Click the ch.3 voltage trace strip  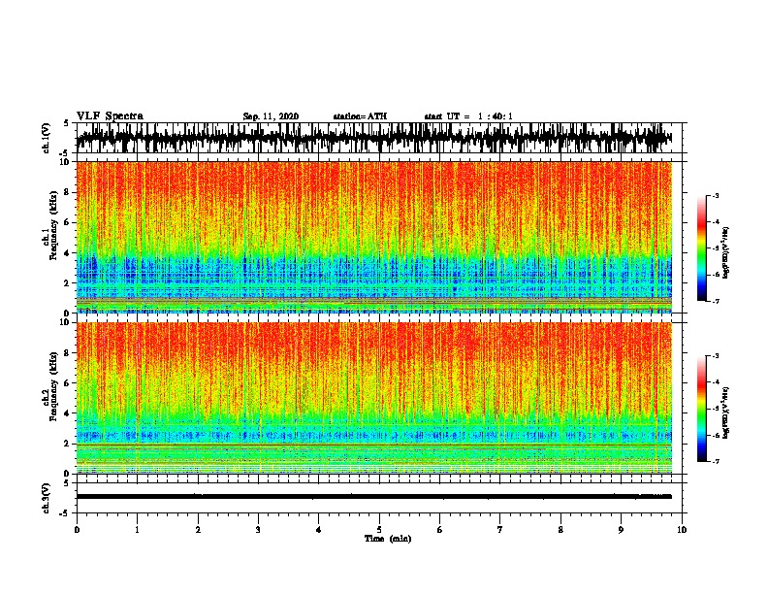(379, 498)
